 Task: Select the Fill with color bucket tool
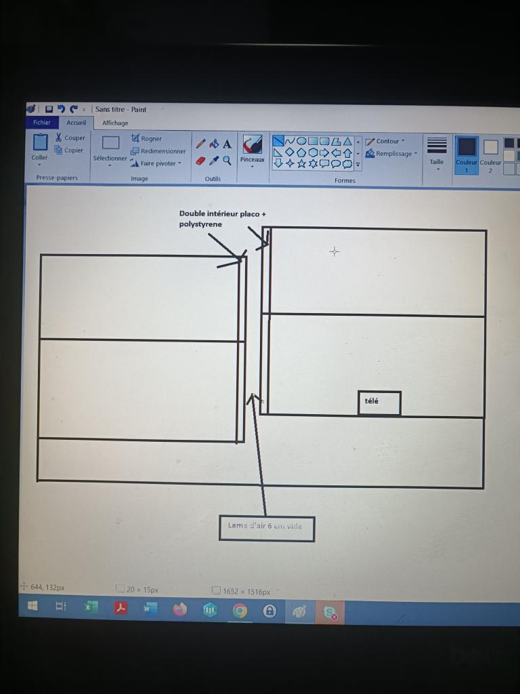(214, 144)
